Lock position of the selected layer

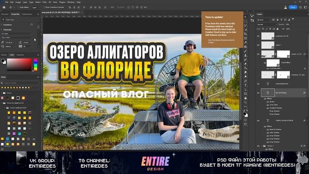270,29
